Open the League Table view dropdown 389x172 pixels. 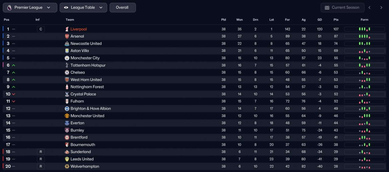pos(83,8)
